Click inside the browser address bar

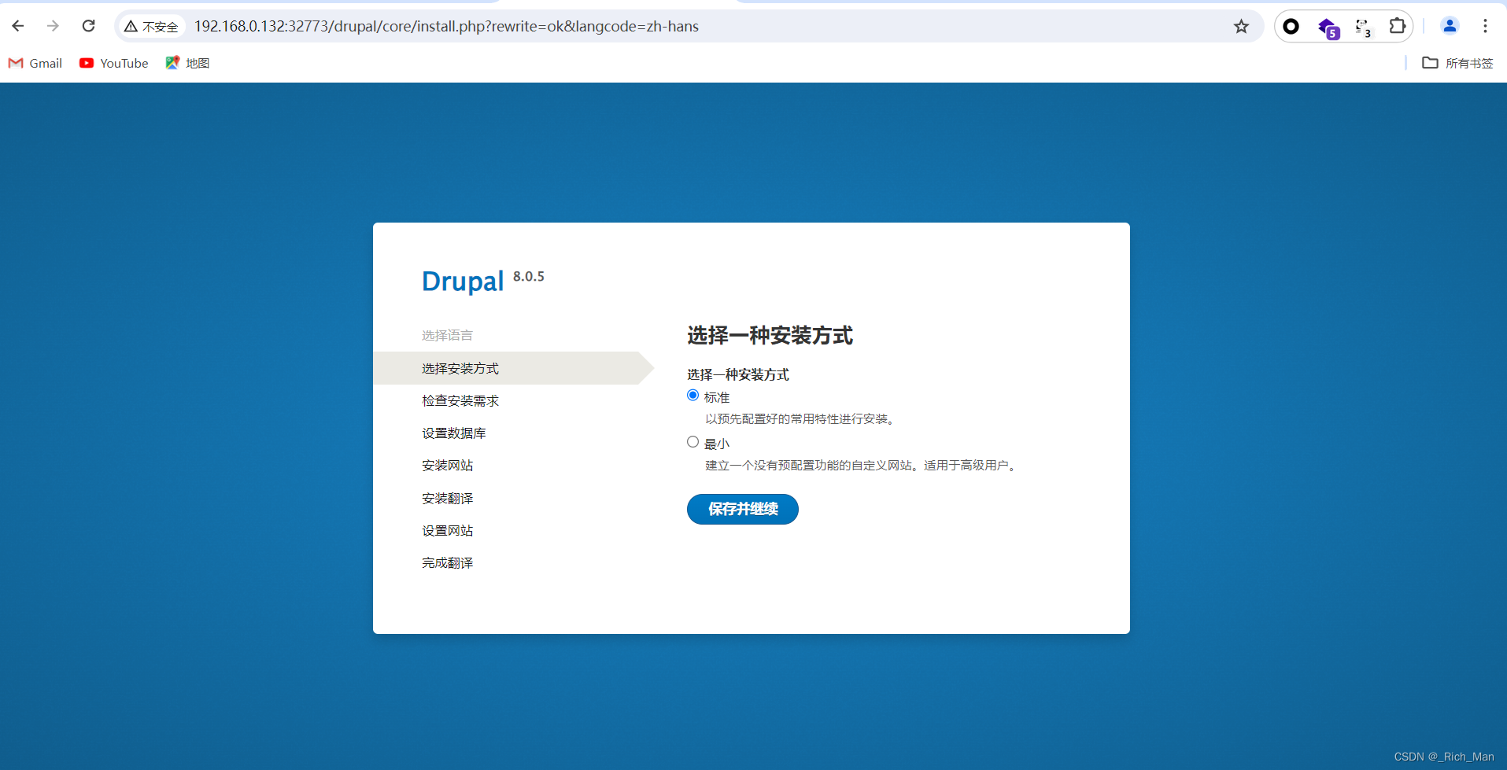(x=551, y=26)
